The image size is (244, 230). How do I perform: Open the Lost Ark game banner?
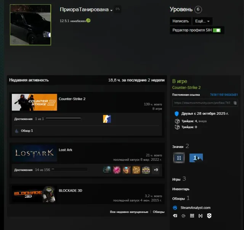[34, 153]
